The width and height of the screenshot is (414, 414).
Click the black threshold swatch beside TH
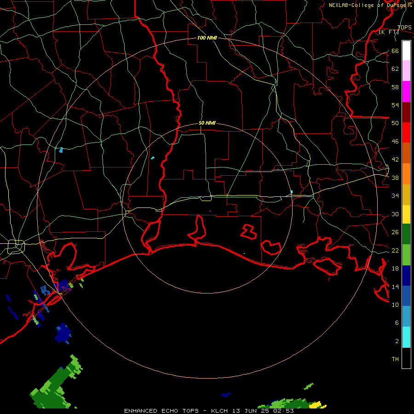pyautogui.click(x=406, y=358)
